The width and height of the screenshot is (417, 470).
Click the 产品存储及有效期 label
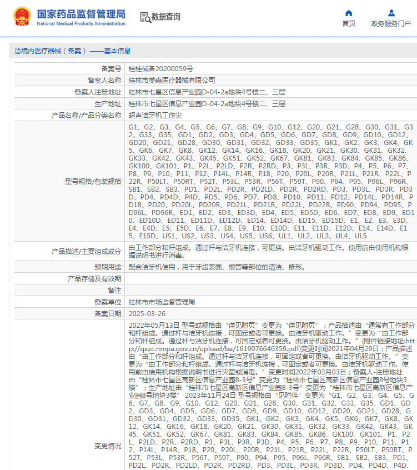point(94,279)
